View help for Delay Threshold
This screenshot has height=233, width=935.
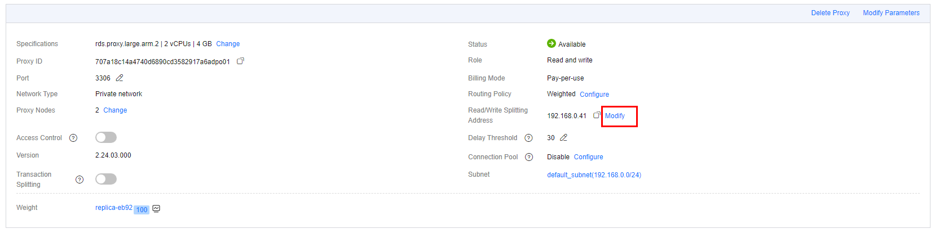coord(528,138)
